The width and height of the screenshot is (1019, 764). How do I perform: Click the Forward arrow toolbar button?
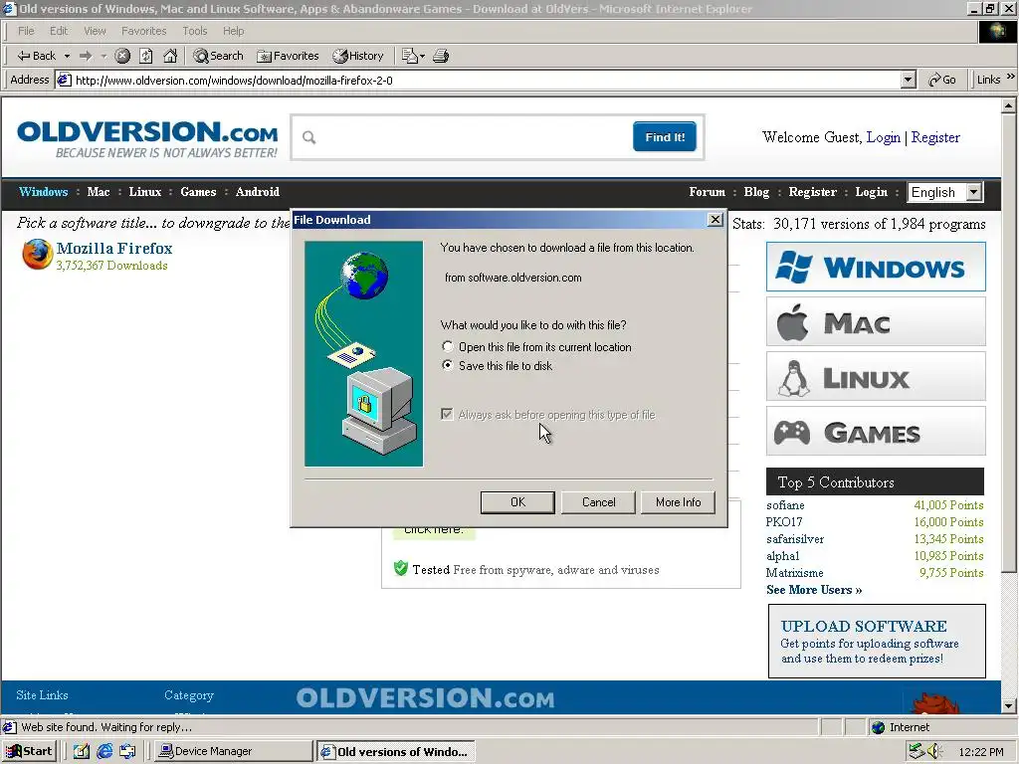(86, 56)
